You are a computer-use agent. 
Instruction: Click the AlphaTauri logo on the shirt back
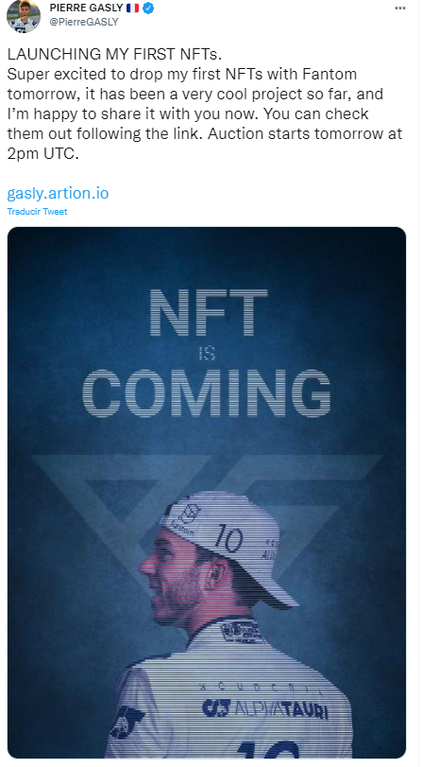[x=265, y=708]
